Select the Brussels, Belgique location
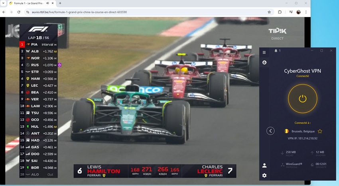The image size is (339, 186). point(303,131)
